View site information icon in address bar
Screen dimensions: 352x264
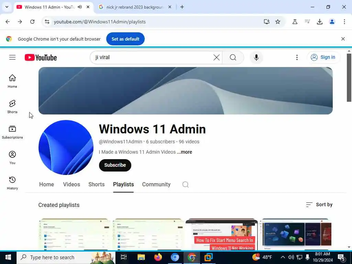tap(47, 22)
